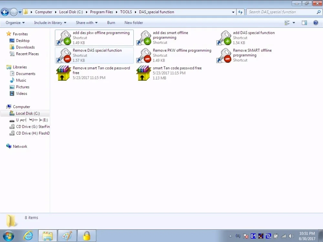Select Remove smart Tan code password free archive

(x=94, y=73)
